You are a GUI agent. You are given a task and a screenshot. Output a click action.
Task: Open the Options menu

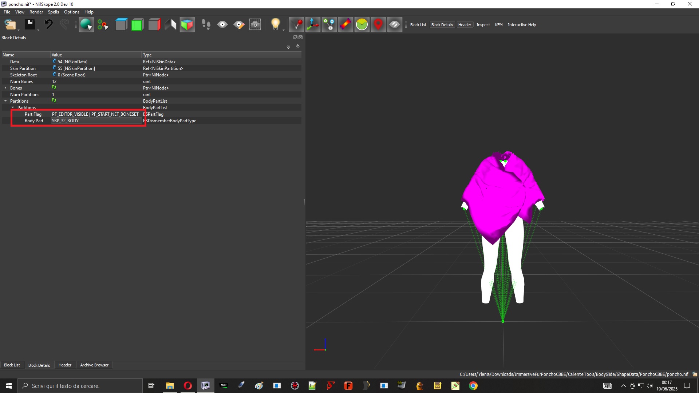[71, 12]
